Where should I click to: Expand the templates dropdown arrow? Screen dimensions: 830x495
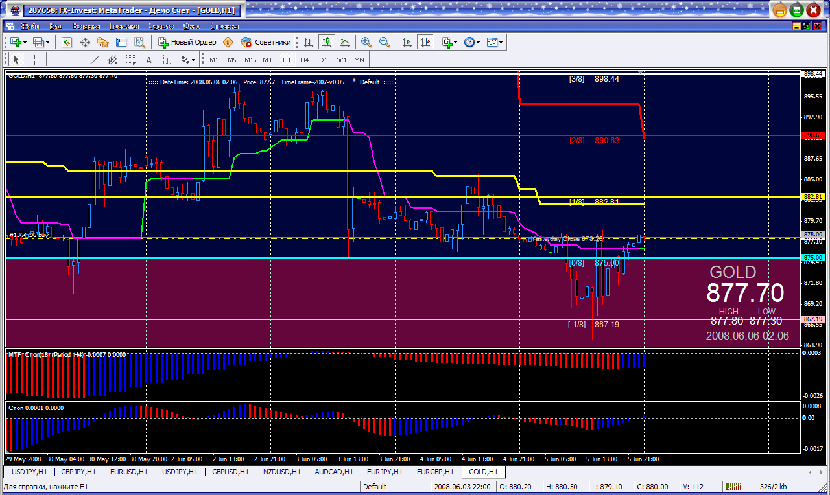(x=501, y=42)
